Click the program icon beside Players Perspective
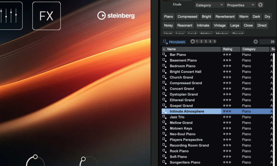 pyautogui.click(x=164, y=140)
